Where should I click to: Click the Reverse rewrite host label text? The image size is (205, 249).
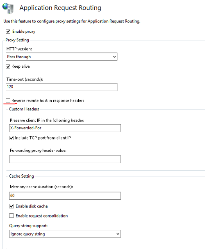(x=48, y=101)
